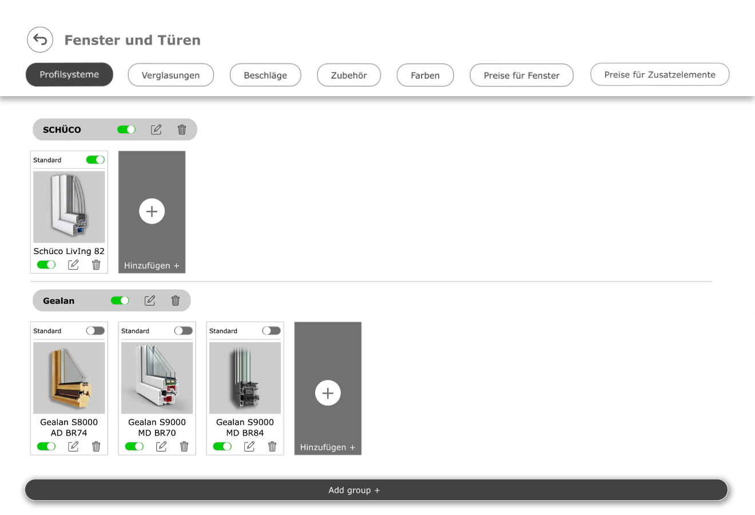Delete the Gealan group via trash icon
The height and width of the screenshot is (515, 755).
[x=175, y=300]
